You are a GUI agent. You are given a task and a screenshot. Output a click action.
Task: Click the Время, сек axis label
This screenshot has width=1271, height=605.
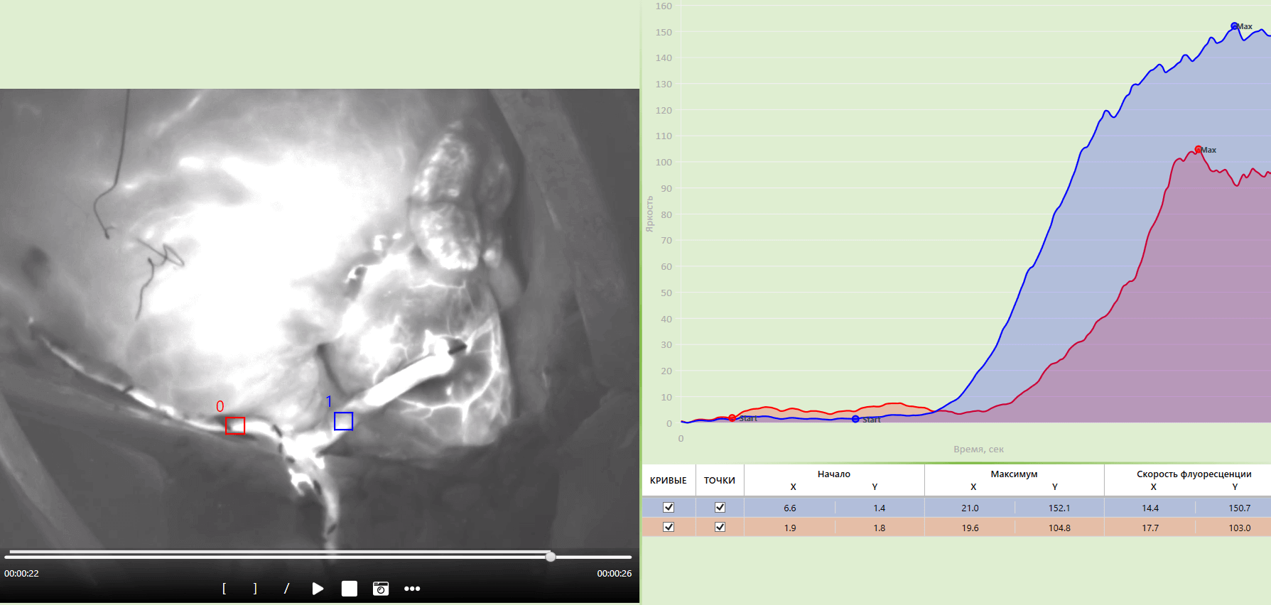point(978,449)
